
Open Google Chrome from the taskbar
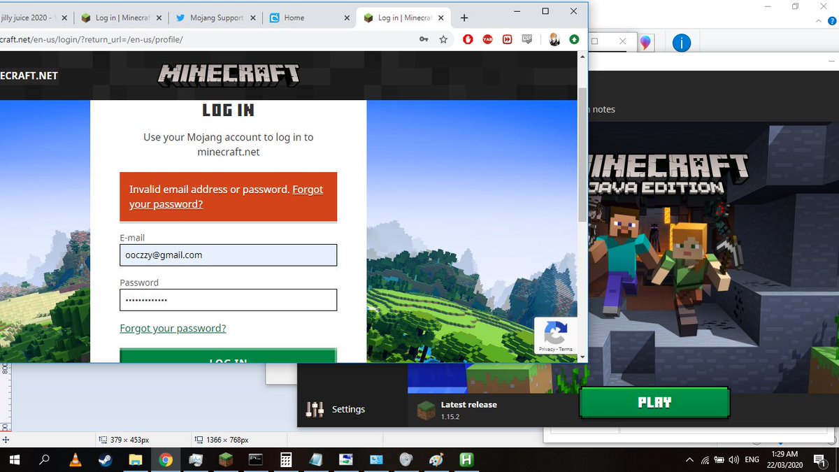pos(166,460)
